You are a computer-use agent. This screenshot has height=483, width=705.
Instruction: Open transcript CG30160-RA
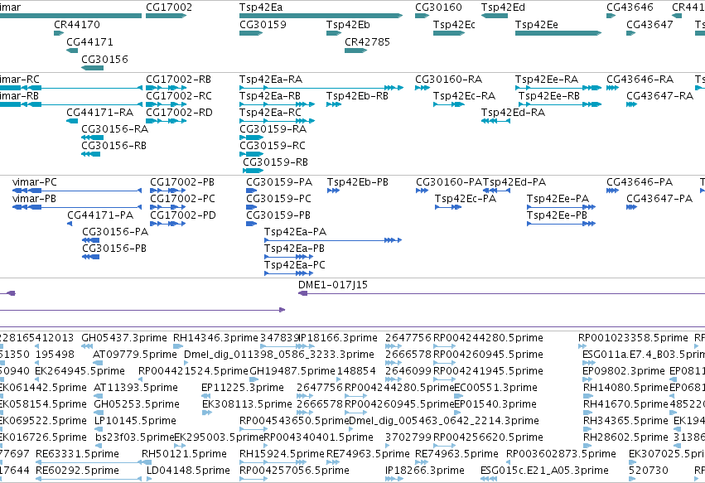(448, 80)
